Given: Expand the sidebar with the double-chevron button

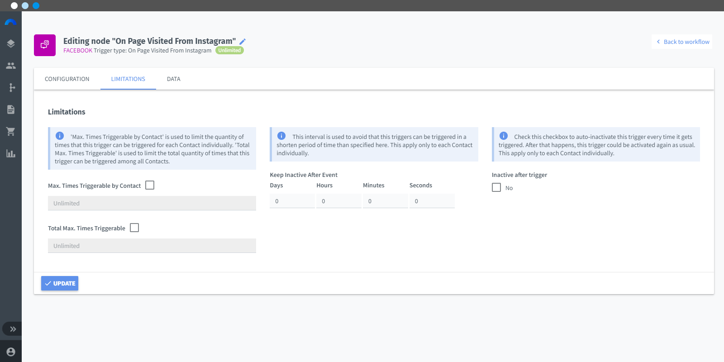Looking at the screenshot, I should pyautogui.click(x=13, y=329).
